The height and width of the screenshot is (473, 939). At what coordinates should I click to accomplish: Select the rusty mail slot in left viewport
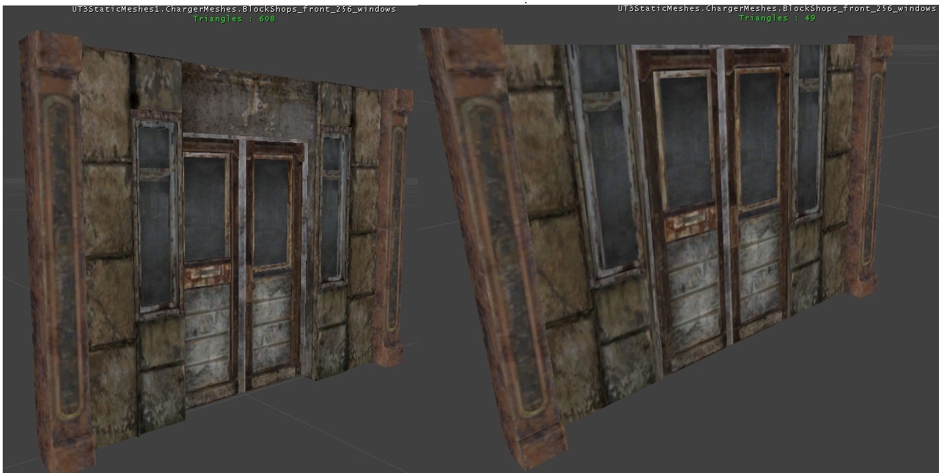click(207, 275)
